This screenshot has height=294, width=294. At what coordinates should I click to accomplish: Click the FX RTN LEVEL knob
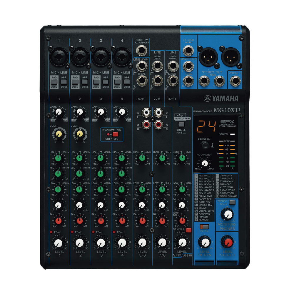[204, 243]
